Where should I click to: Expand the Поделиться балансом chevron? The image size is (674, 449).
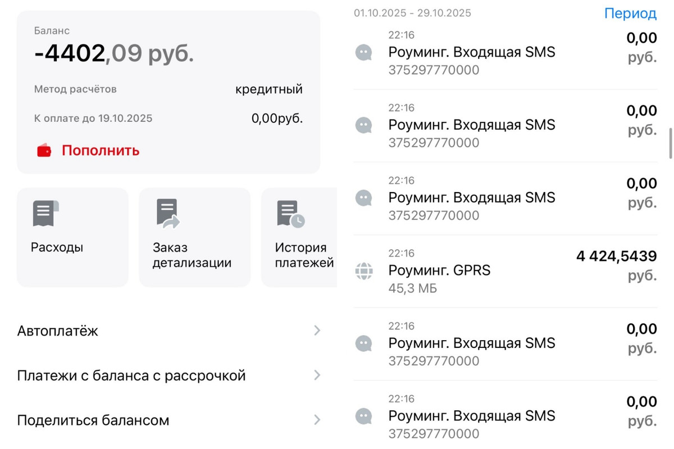click(x=317, y=420)
